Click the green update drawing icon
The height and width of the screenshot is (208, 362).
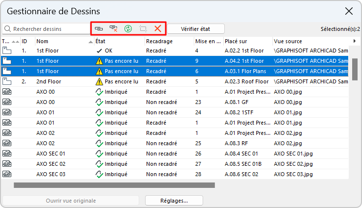coord(128,29)
